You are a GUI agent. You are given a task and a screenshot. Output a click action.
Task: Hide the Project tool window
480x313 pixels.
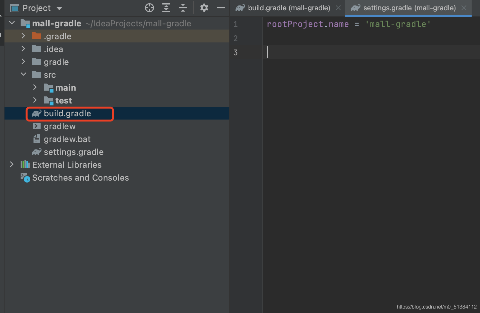pos(221,8)
